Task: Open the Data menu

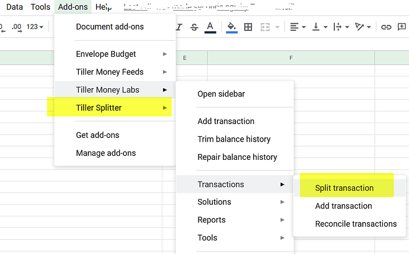Action: (x=14, y=7)
